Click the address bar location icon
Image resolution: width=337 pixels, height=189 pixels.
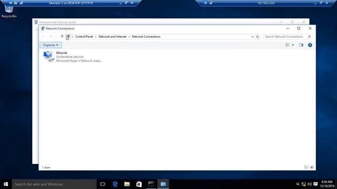(x=68, y=37)
